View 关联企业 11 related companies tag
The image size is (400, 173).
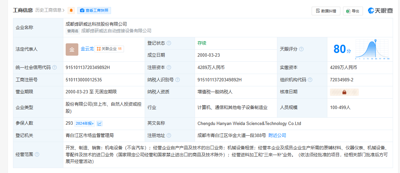(x=109, y=49)
